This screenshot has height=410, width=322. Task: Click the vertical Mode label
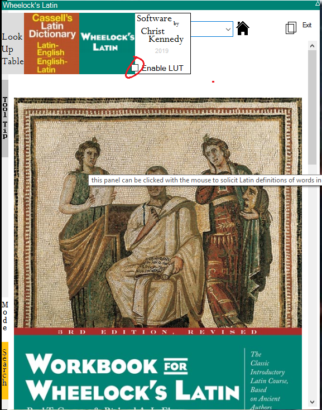coord(5,316)
